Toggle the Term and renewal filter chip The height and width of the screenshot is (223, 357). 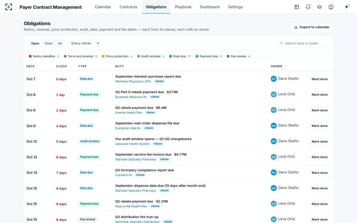pos(80,56)
